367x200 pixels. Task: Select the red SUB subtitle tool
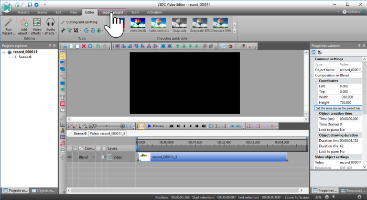[62, 104]
